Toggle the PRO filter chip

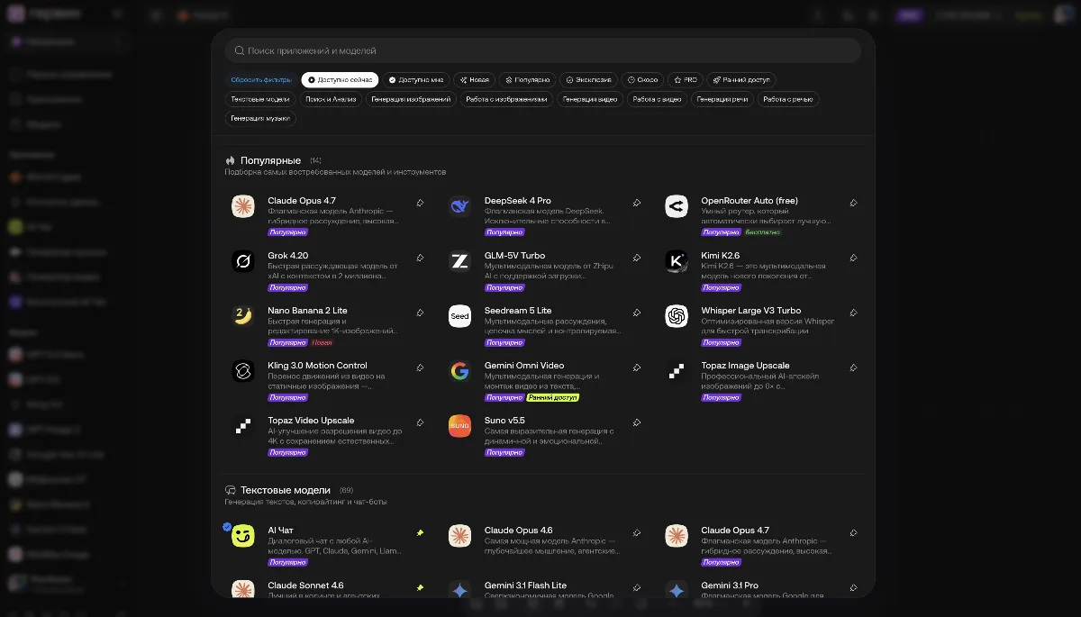686,80
